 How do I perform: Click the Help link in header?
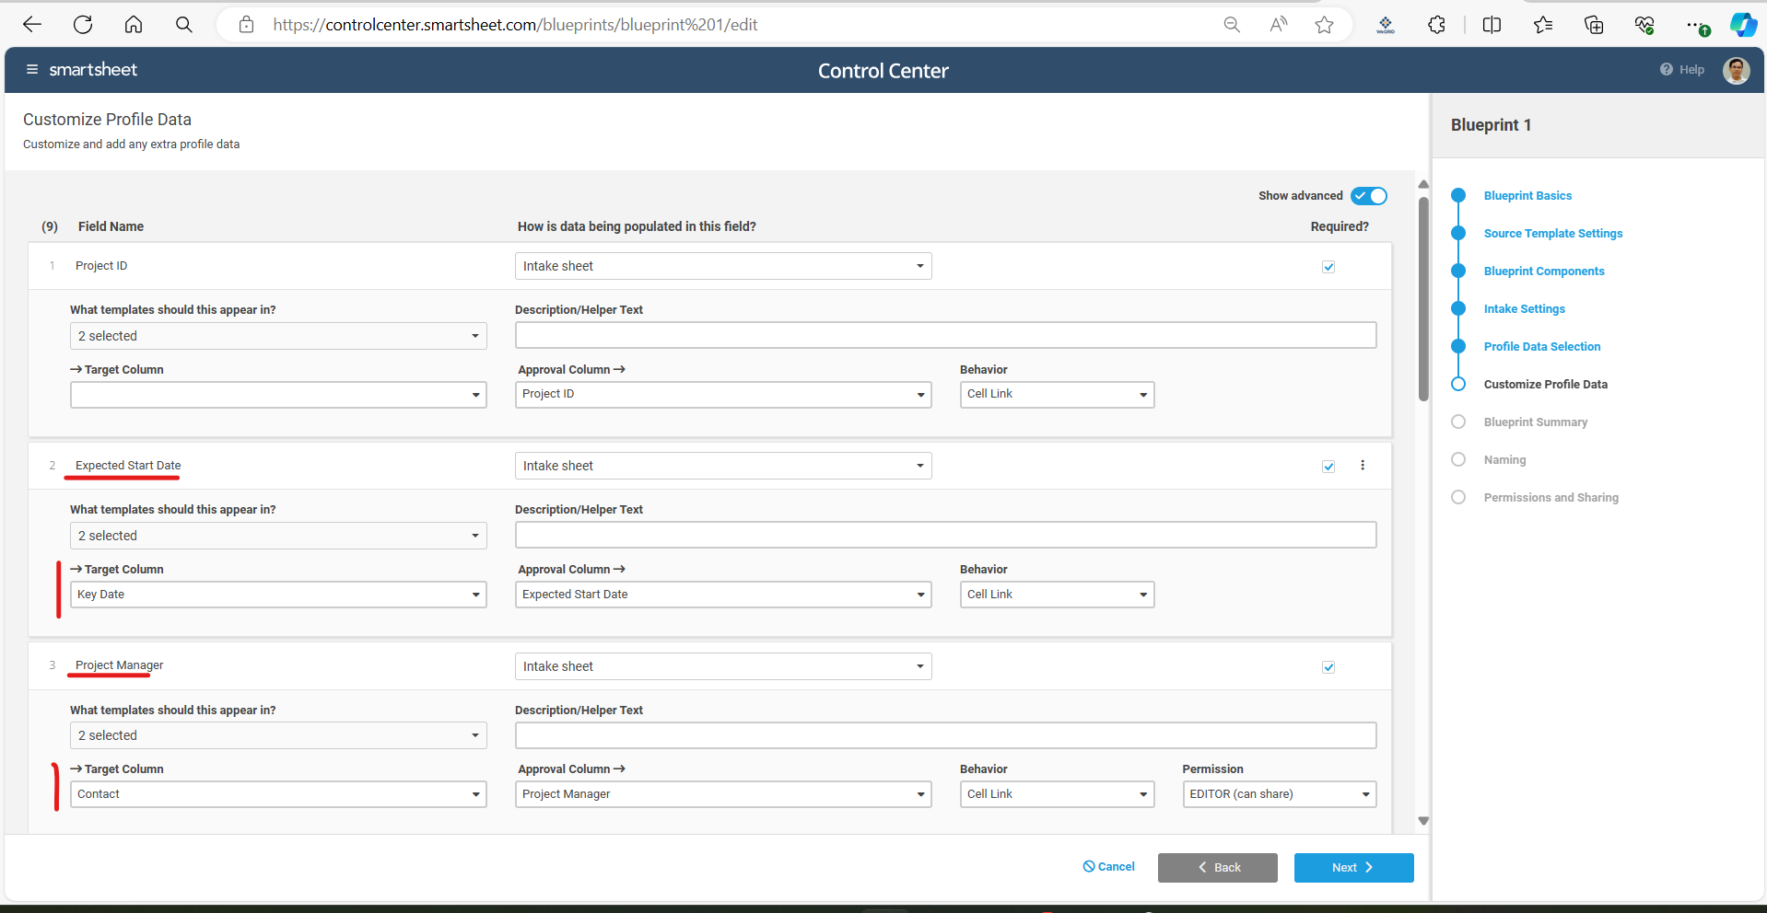[1691, 70]
